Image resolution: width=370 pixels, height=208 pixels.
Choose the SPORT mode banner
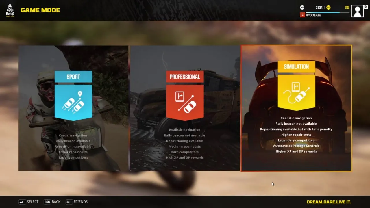pos(73,77)
